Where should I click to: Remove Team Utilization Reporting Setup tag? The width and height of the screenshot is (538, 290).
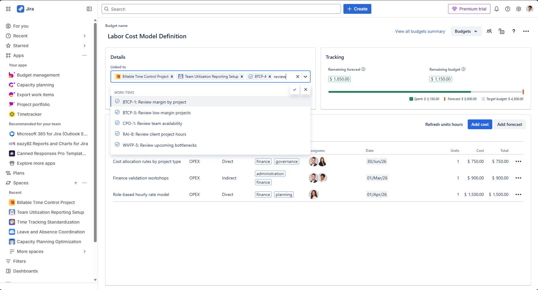(242, 77)
